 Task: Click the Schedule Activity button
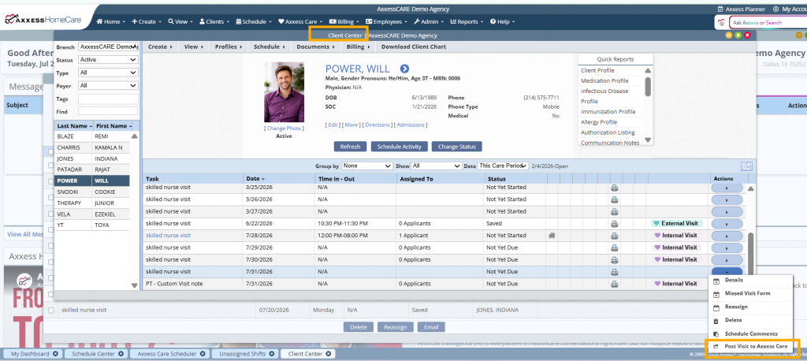(400, 147)
